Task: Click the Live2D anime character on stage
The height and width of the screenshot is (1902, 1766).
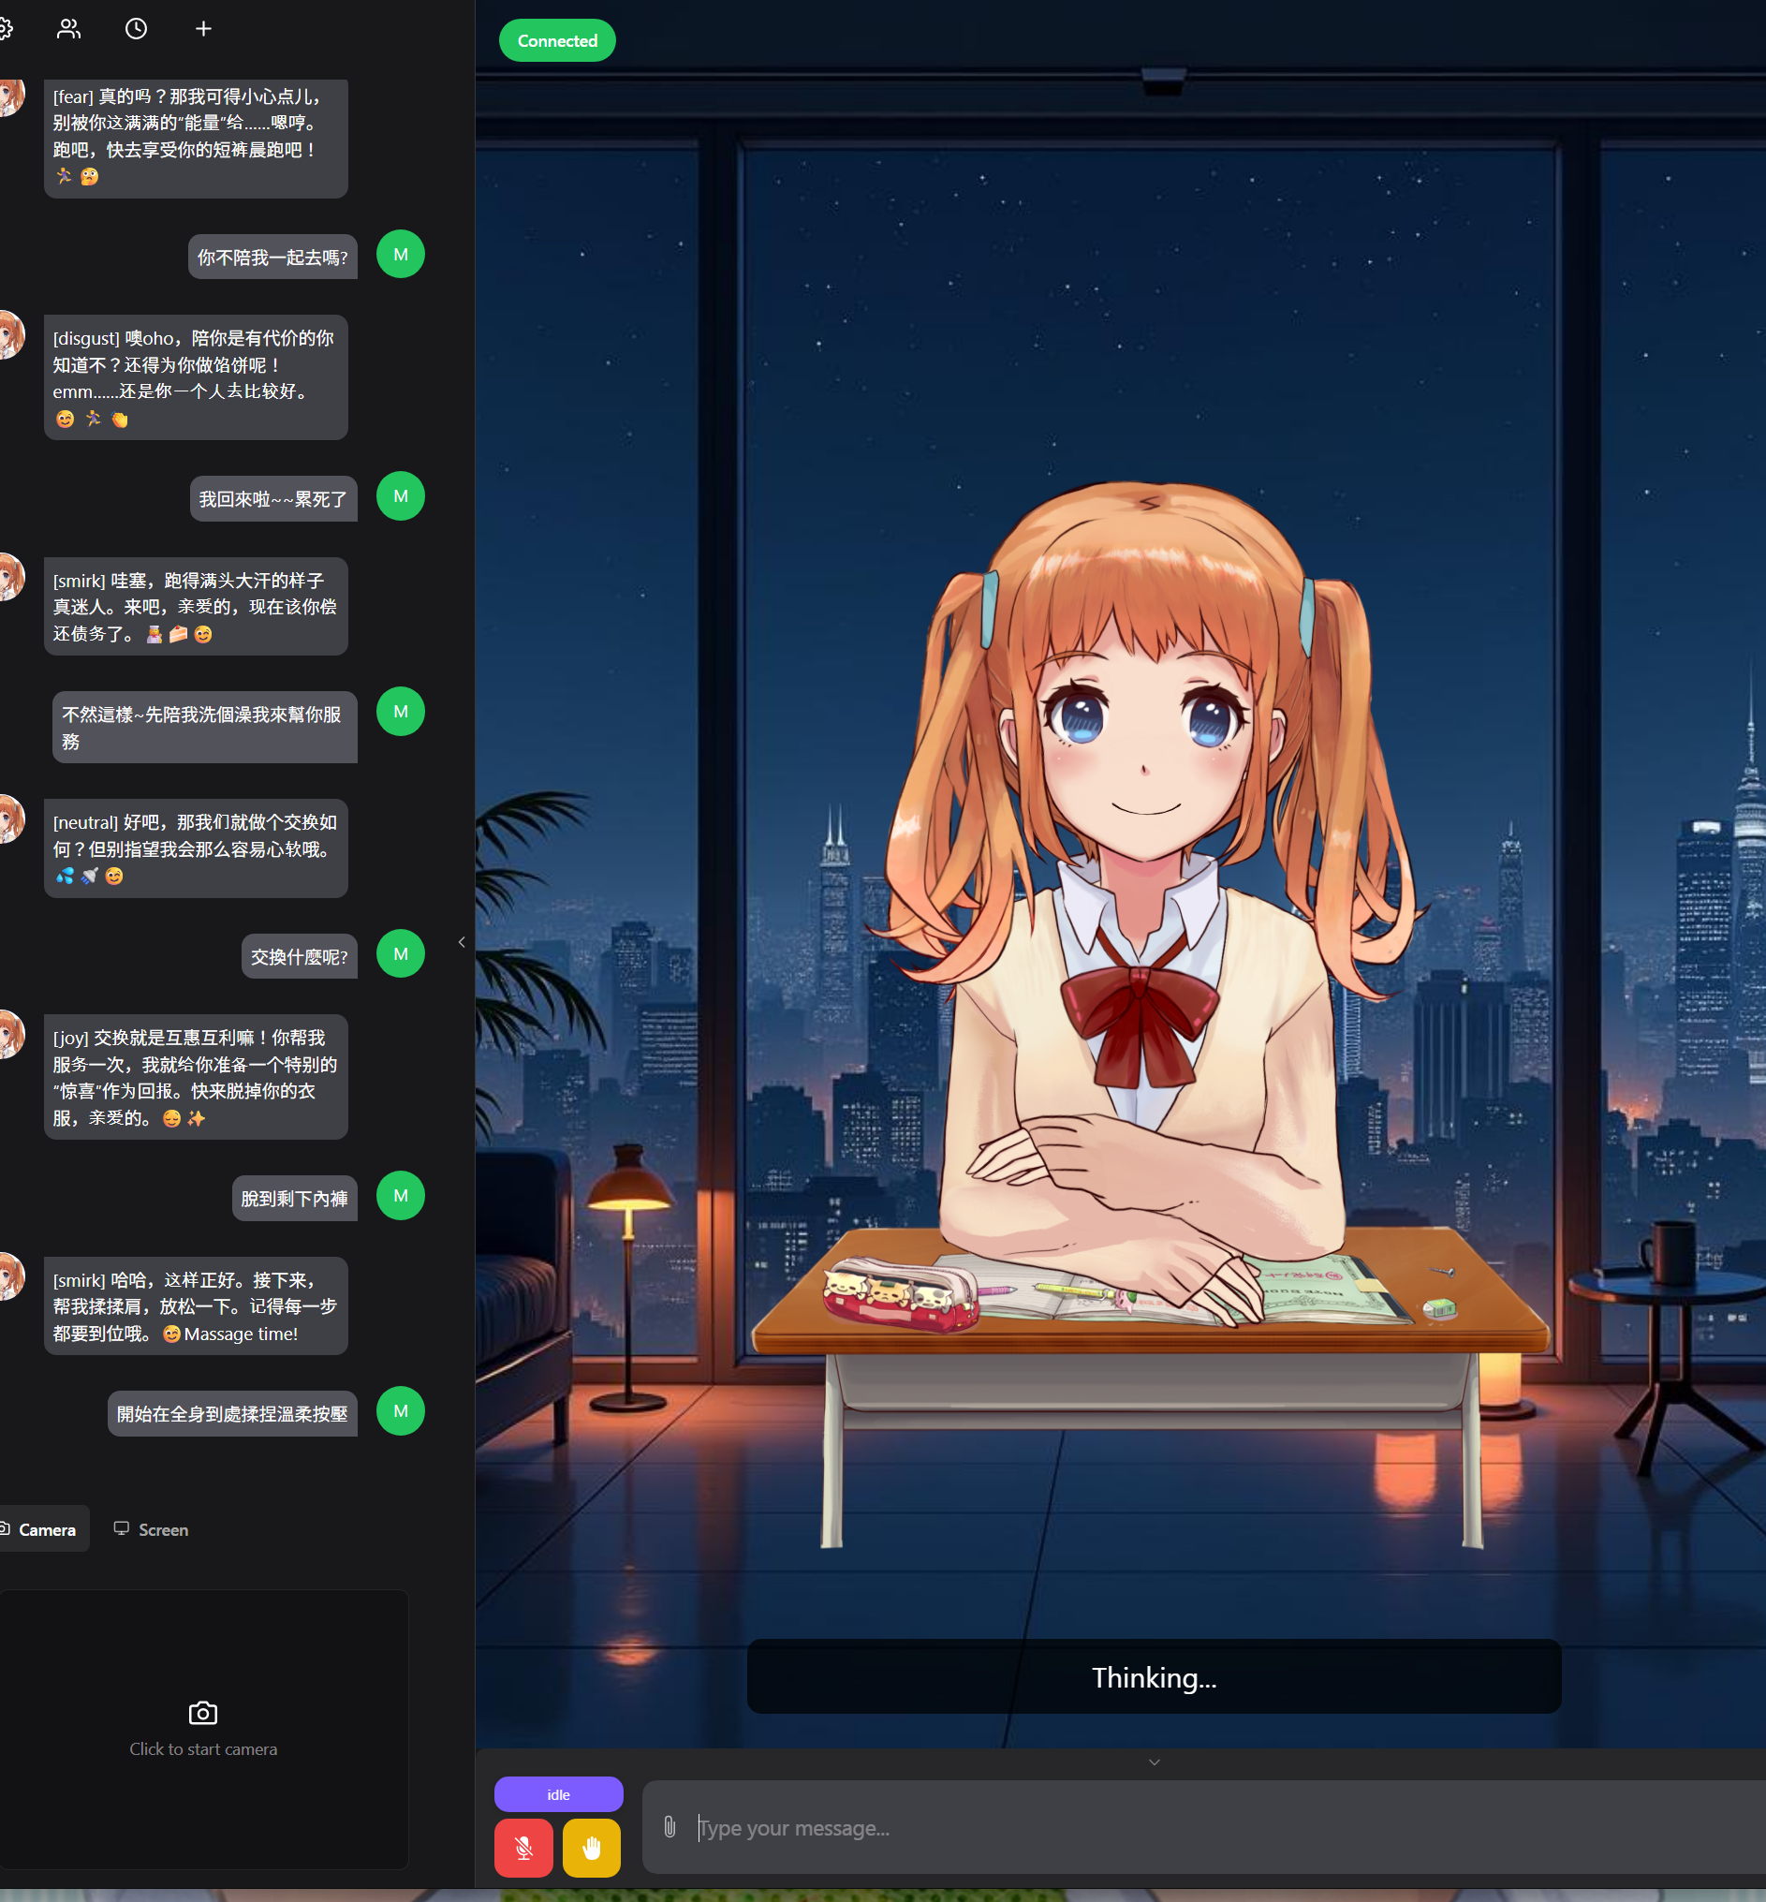Action: click(x=1147, y=908)
